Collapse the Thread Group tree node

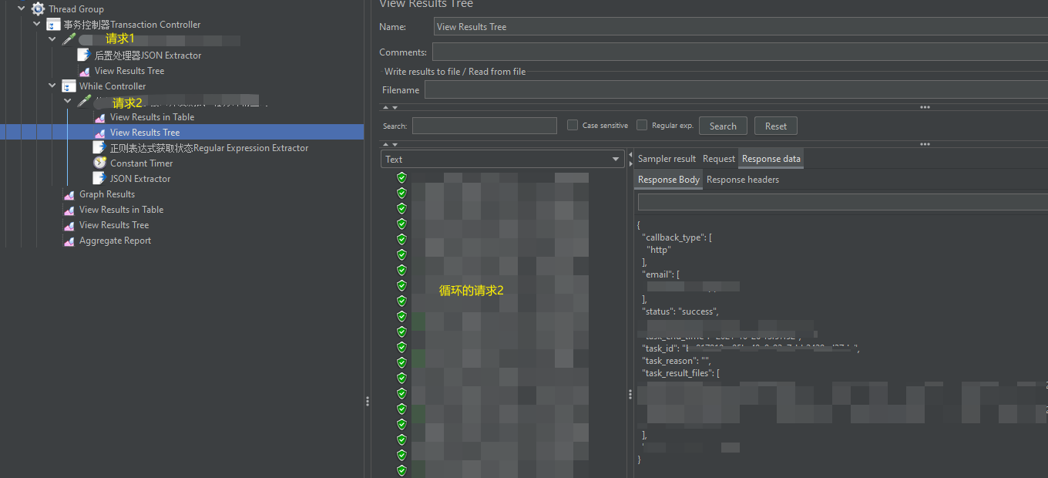21,9
